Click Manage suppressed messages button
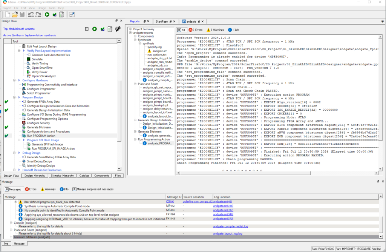 (93, 189)
